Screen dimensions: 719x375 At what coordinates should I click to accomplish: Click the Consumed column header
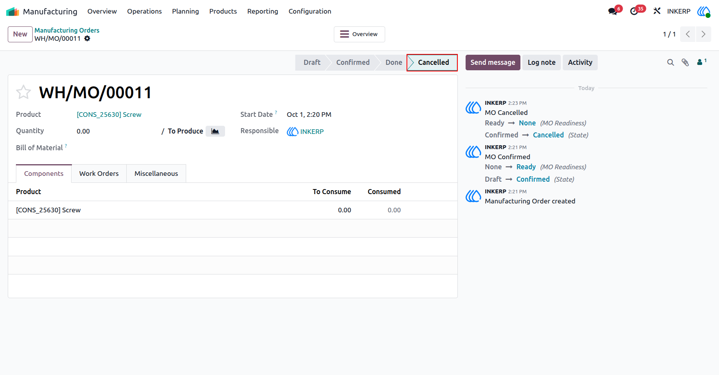384,192
